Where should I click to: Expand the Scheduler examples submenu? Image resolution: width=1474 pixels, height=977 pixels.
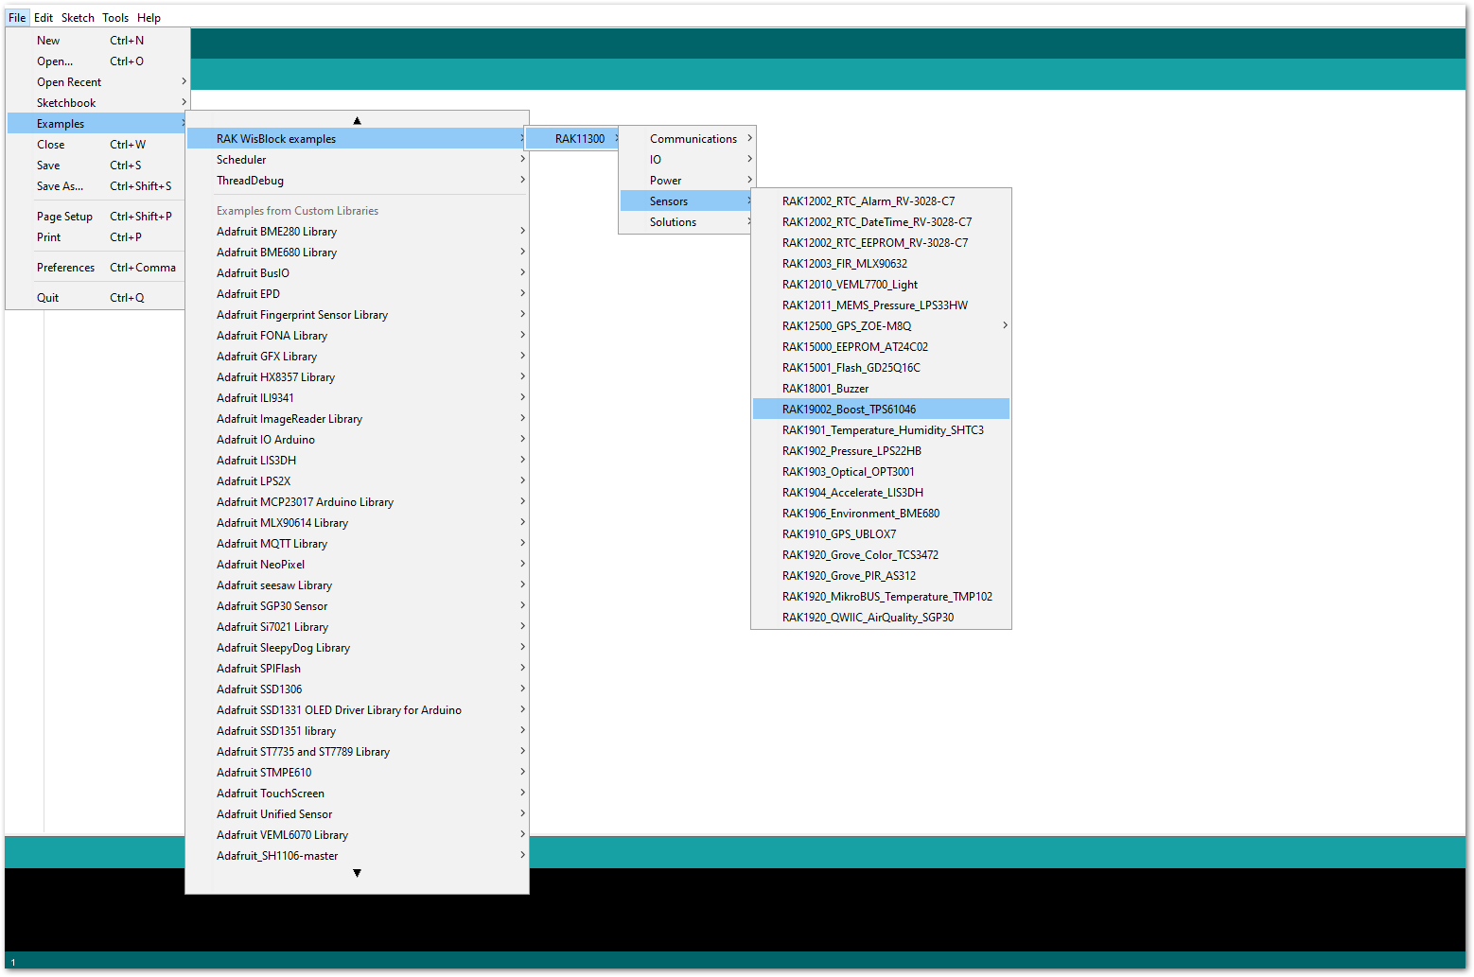pyautogui.click(x=357, y=160)
